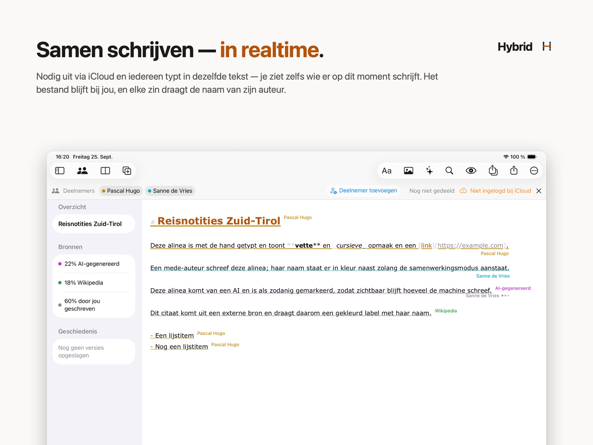Click the export document icon

click(493, 171)
